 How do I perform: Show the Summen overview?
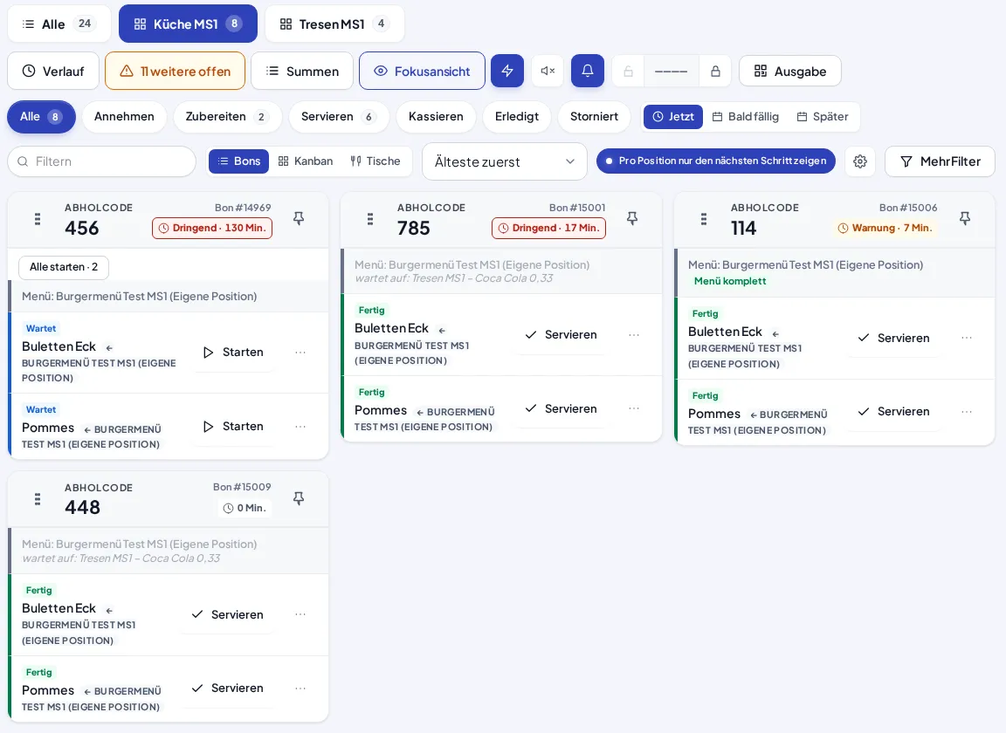302,72
